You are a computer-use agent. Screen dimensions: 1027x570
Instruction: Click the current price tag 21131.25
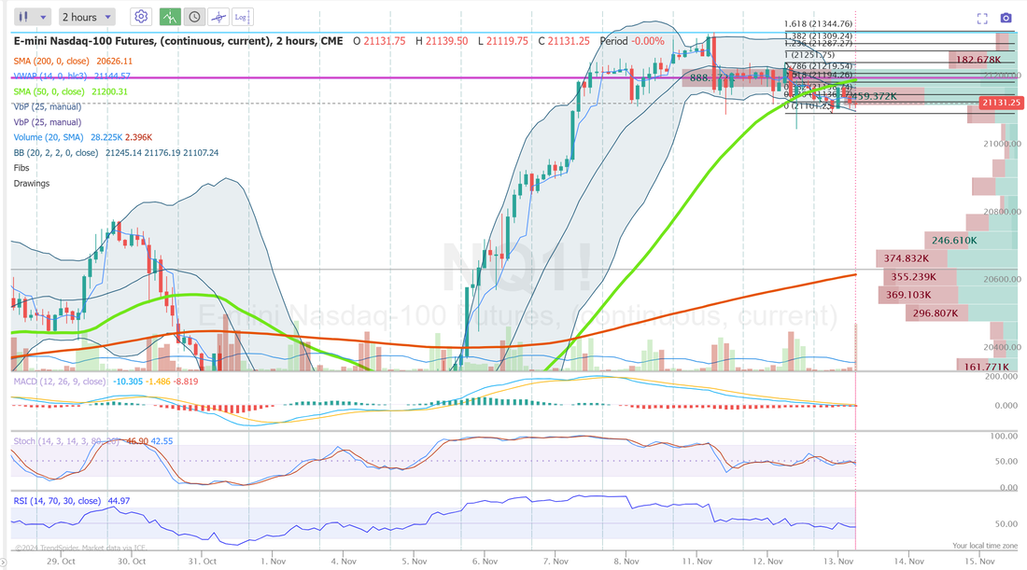(1001, 102)
